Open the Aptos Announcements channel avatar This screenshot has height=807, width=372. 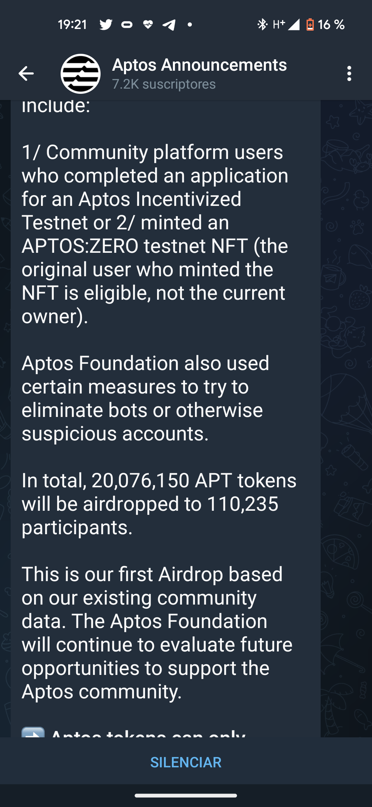click(x=80, y=73)
